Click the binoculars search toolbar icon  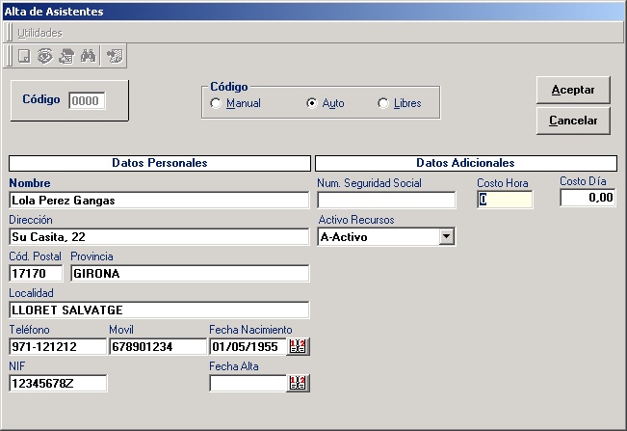pyautogui.click(x=88, y=56)
